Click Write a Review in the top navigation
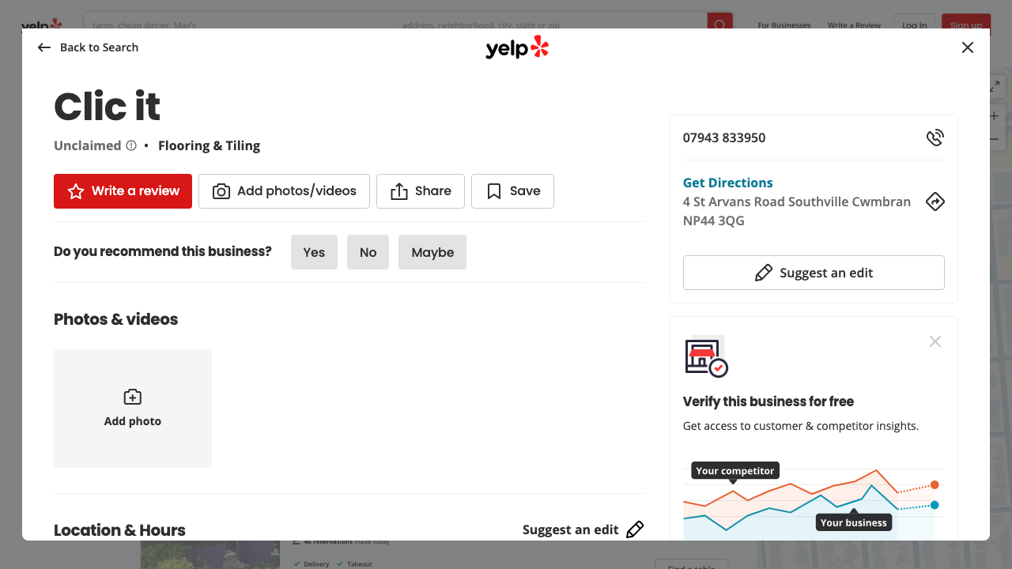 [854, 24]
